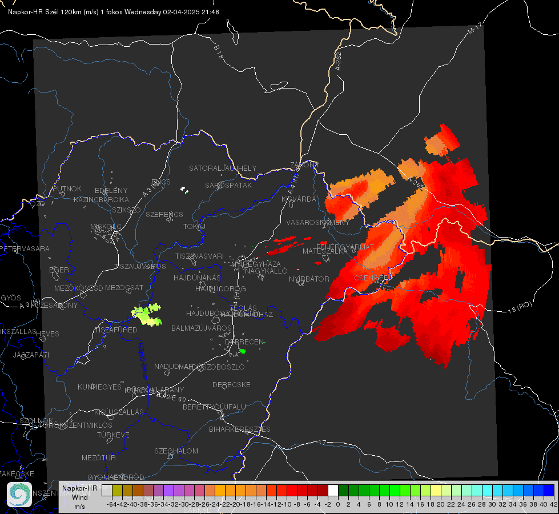
Task: Select the TOKAJ label
Action: (194, 227)
